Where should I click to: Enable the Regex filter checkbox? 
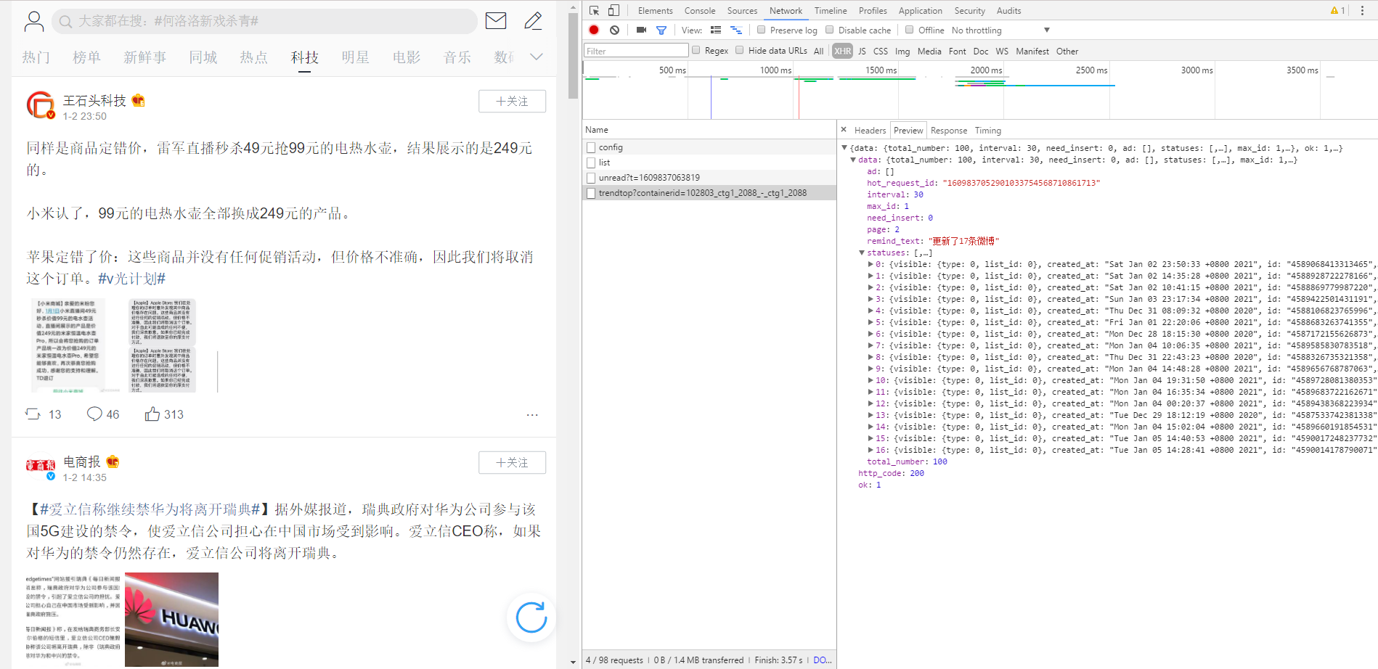696,50
